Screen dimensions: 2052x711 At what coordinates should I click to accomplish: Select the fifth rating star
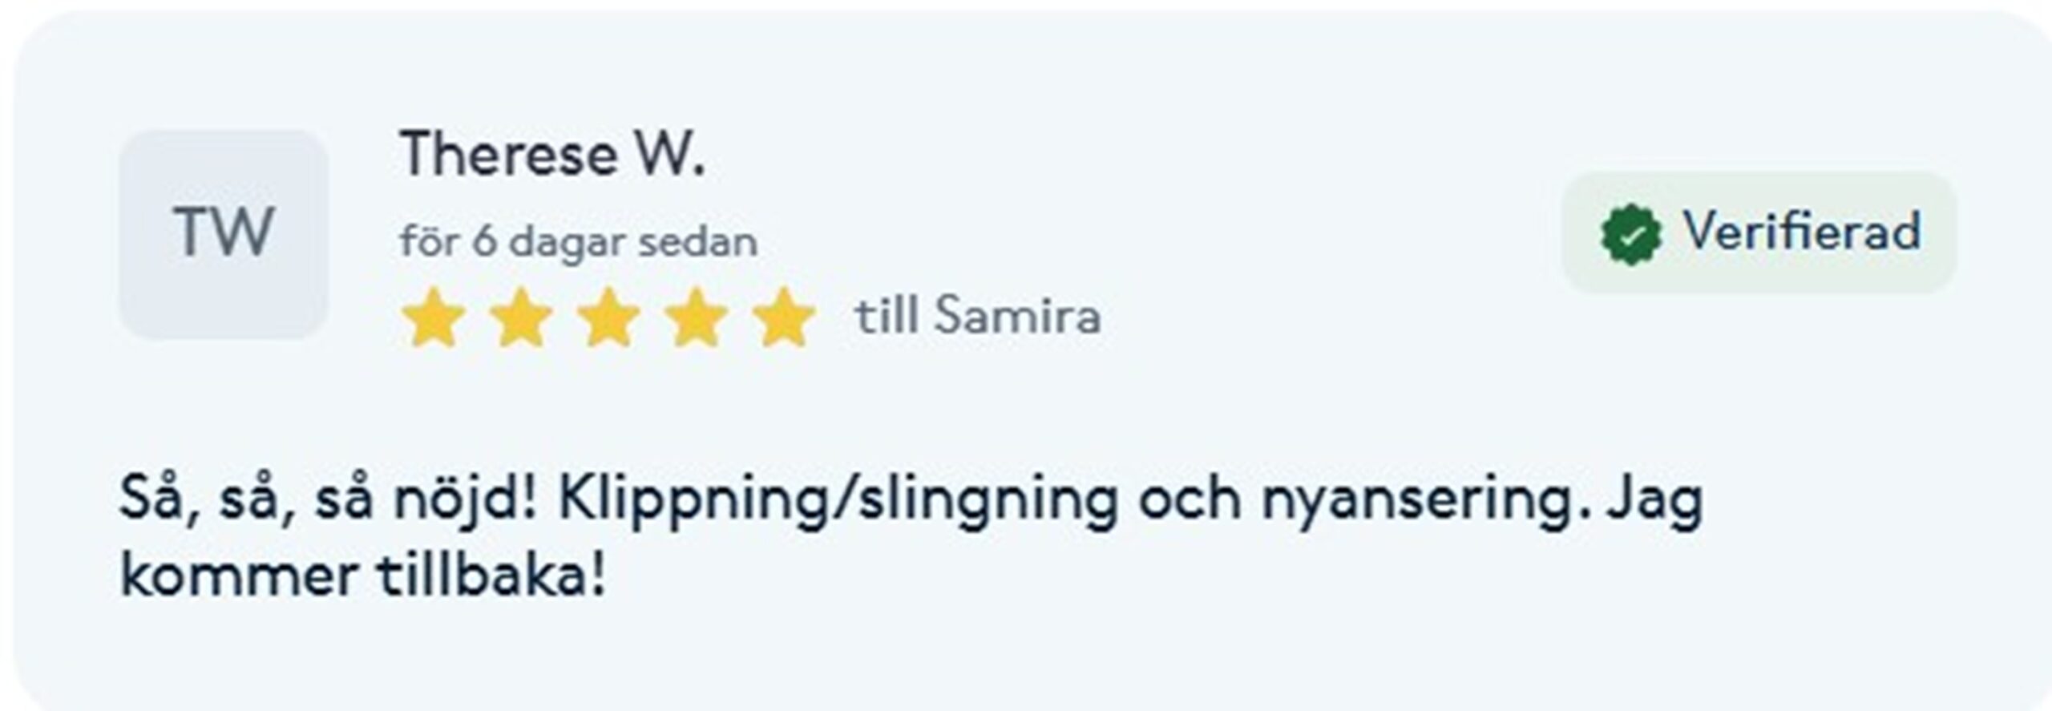click(x=783, y=317)
